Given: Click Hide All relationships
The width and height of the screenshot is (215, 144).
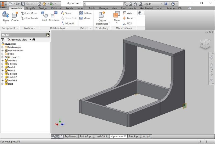Looking at the screenshot, I should [68, 23].
